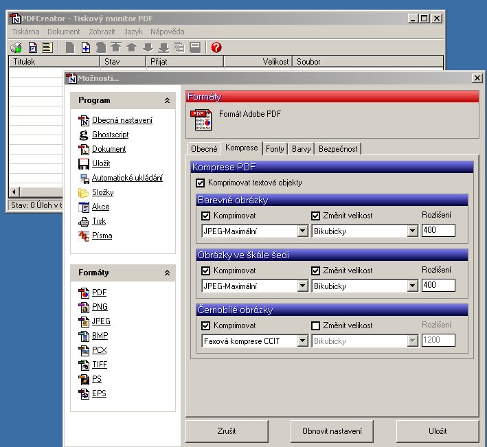
Task: Toggle Změnit velikost under Barevné obrázky
Action: (x=315, y=216)
